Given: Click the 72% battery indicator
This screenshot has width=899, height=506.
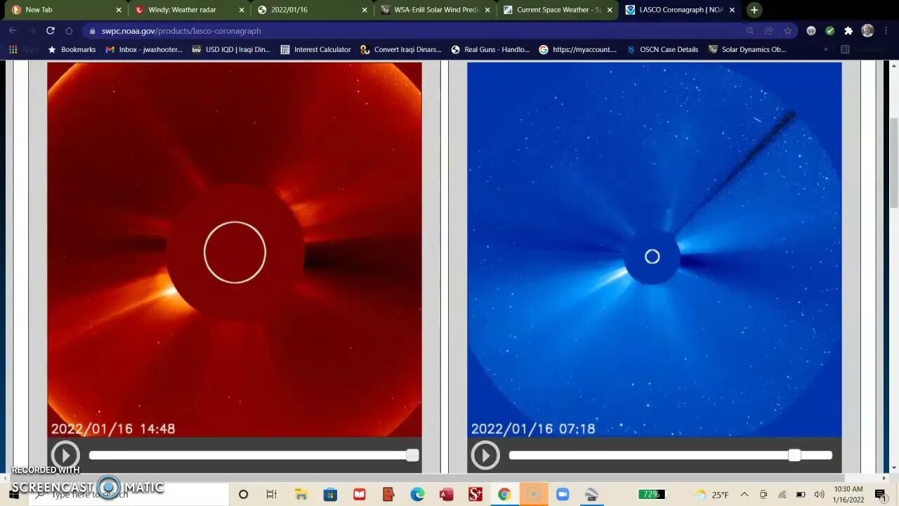Looking at the screenshot, I should (651, 495).
